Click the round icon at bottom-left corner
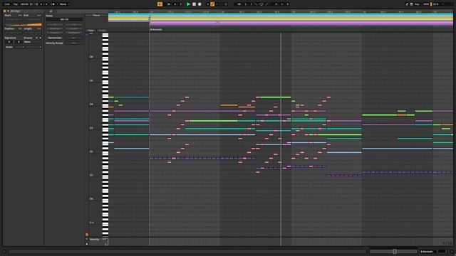456x256 pixels. (4, 251)
